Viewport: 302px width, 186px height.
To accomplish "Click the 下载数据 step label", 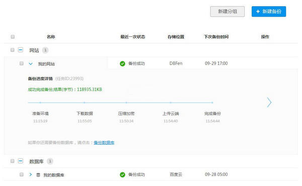I will pos(85,114).
